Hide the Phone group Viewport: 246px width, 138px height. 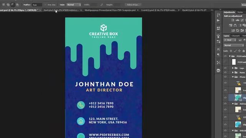coord(225,77)
